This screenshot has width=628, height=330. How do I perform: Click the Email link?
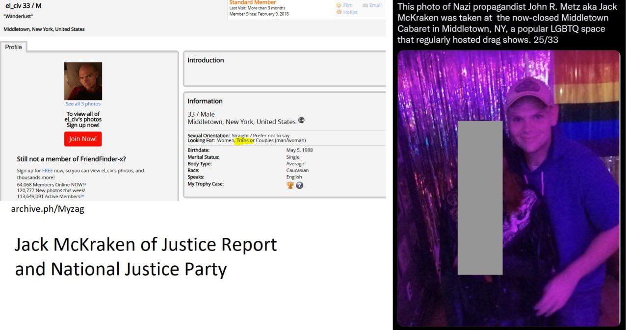pos(375,5)
